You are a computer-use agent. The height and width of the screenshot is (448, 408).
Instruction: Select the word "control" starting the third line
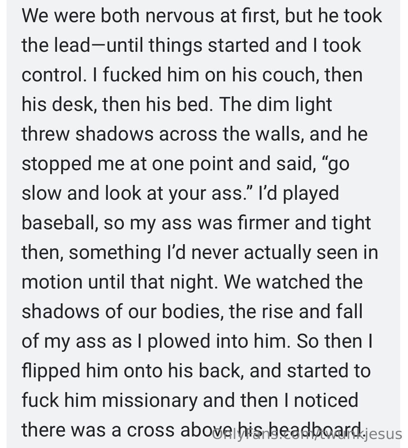(50, 75)
